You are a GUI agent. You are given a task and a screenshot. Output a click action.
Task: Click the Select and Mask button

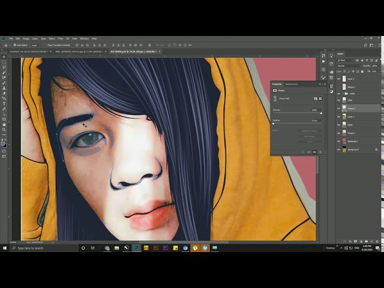coord(310,131)
